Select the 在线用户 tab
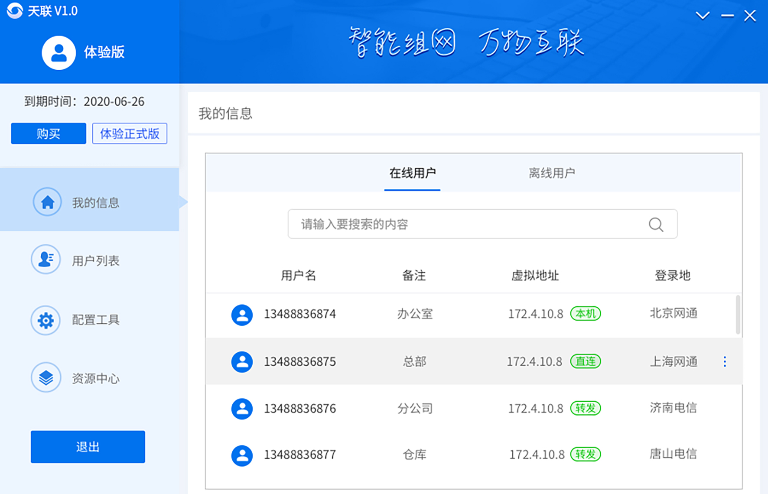This screenshot has height=494, width=768. tap(412, 173)
